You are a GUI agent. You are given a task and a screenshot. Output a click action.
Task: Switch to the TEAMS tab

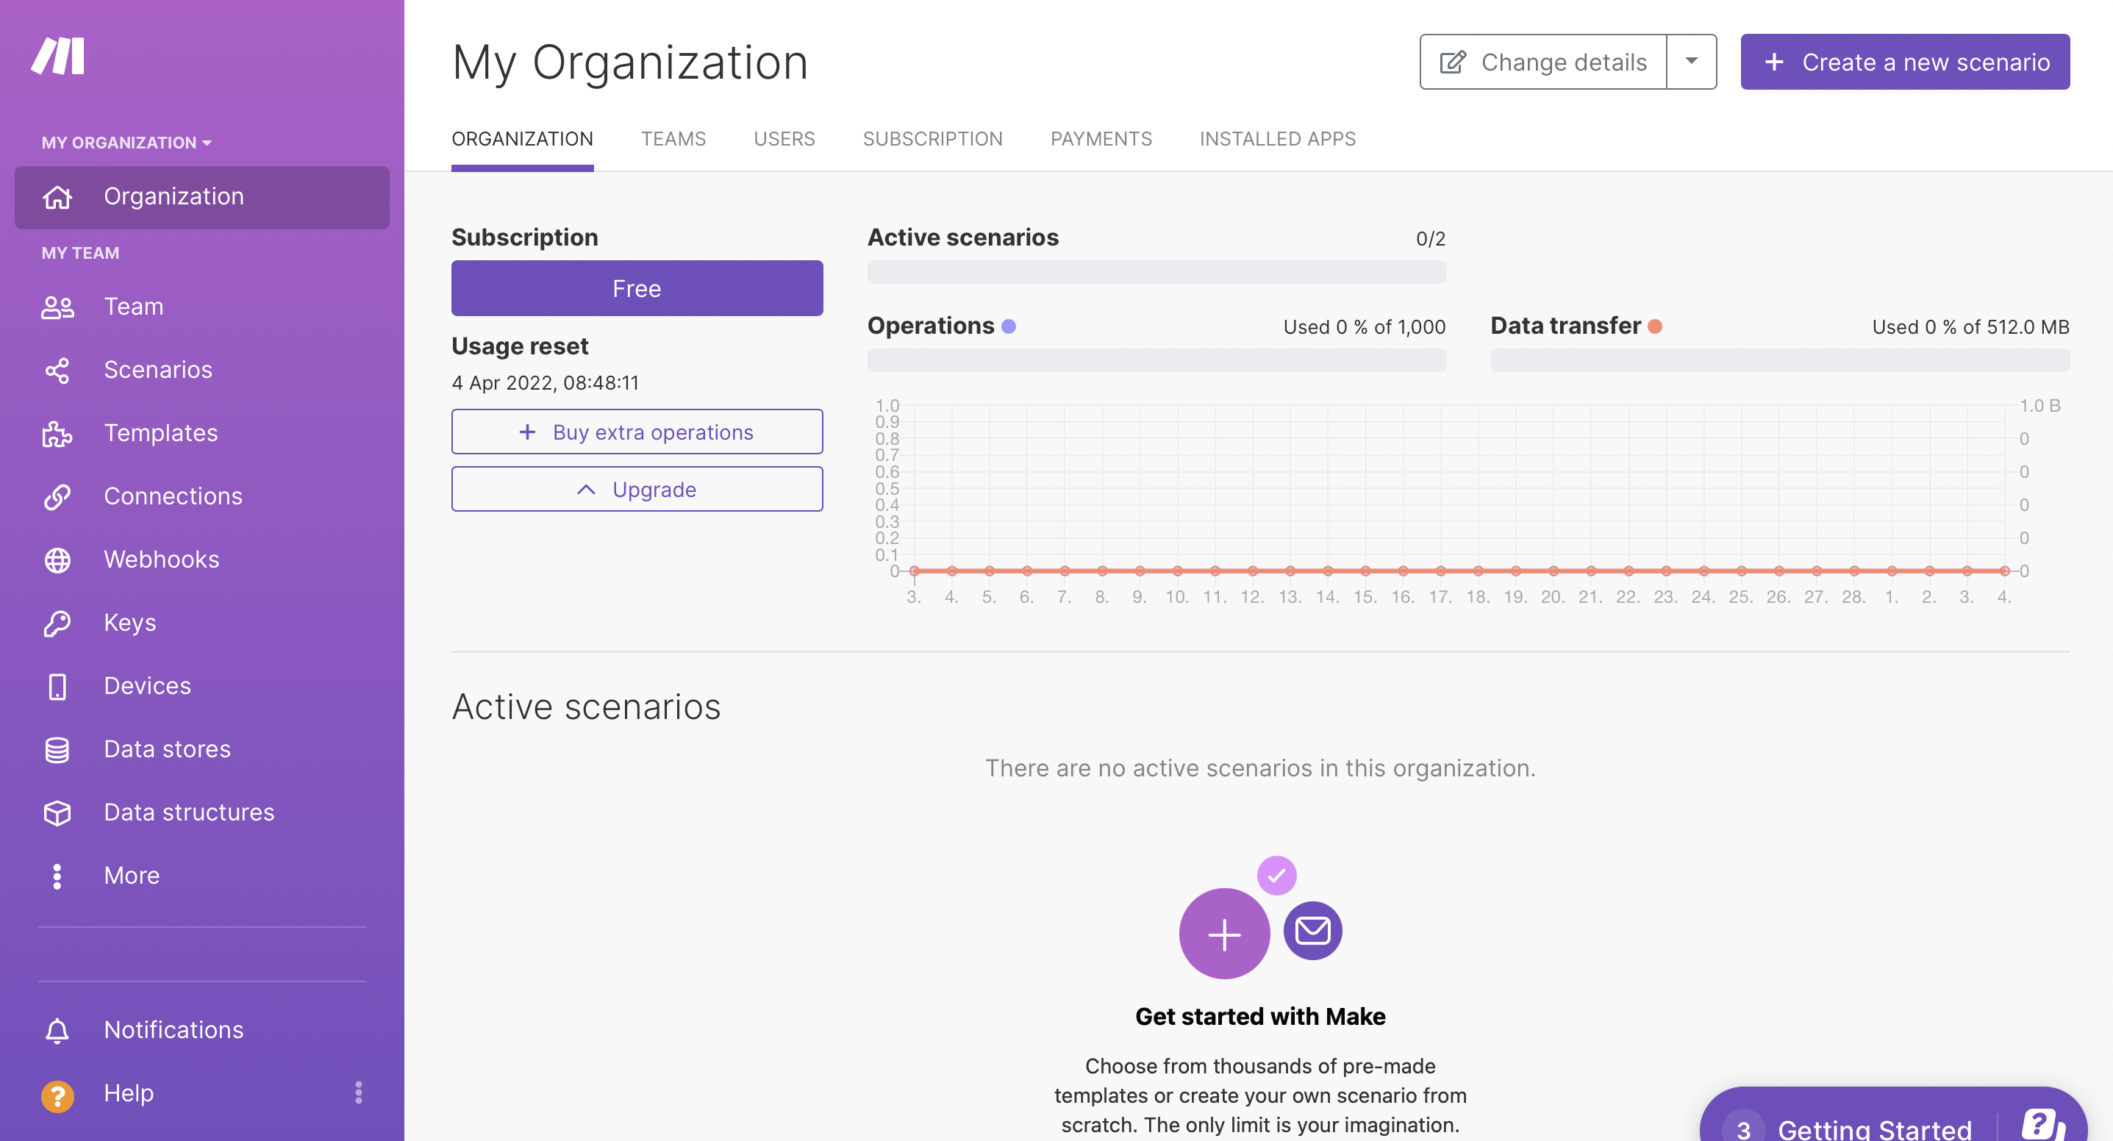pyautogui.click(x=673, y=139)
